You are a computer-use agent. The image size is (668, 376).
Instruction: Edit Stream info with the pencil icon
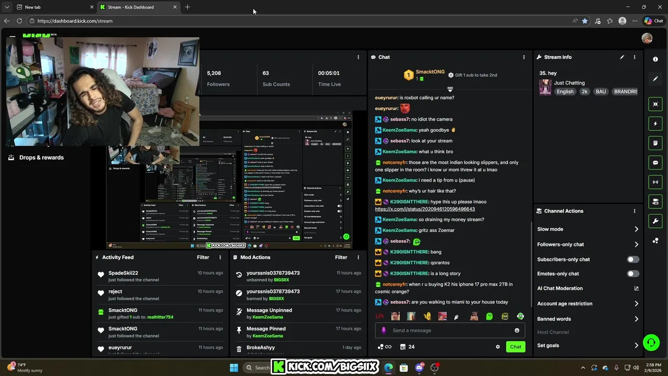pyautogui.click(x=622, y=57)
